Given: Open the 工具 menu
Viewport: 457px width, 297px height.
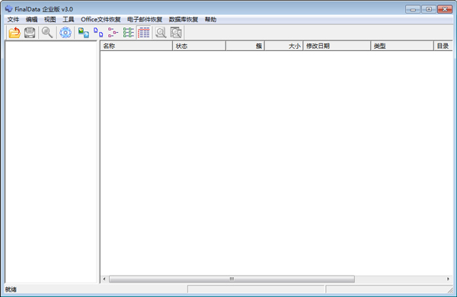Looking at the screenshot, I should 69,20.
